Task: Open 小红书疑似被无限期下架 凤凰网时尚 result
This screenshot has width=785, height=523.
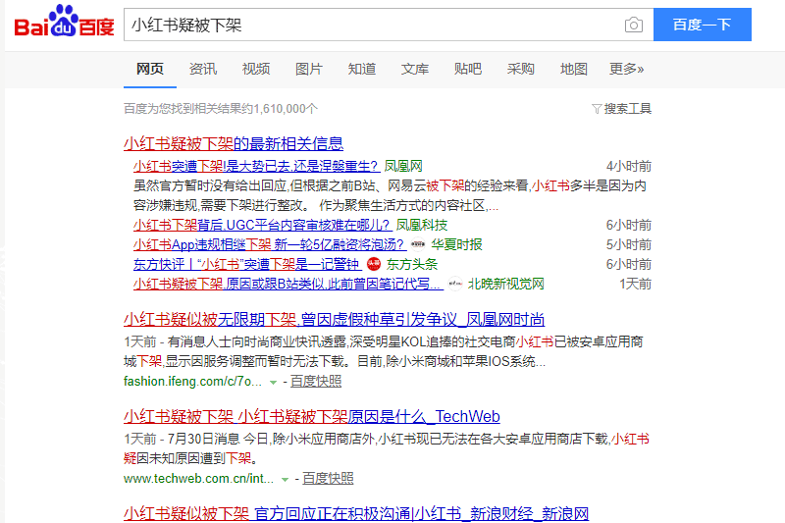Action: click(334, 319)
